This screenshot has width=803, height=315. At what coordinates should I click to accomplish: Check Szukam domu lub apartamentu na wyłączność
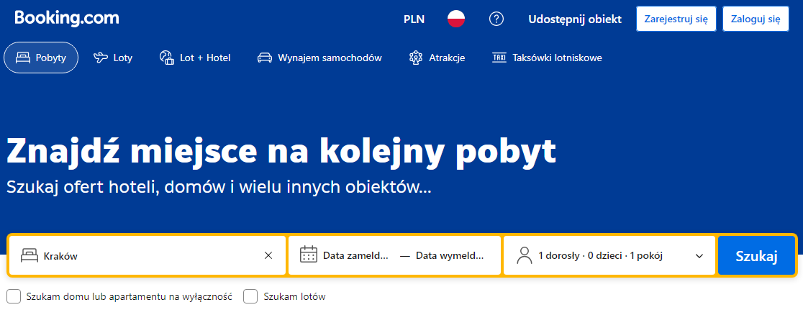pyautogui.click(x=14, y=296)
